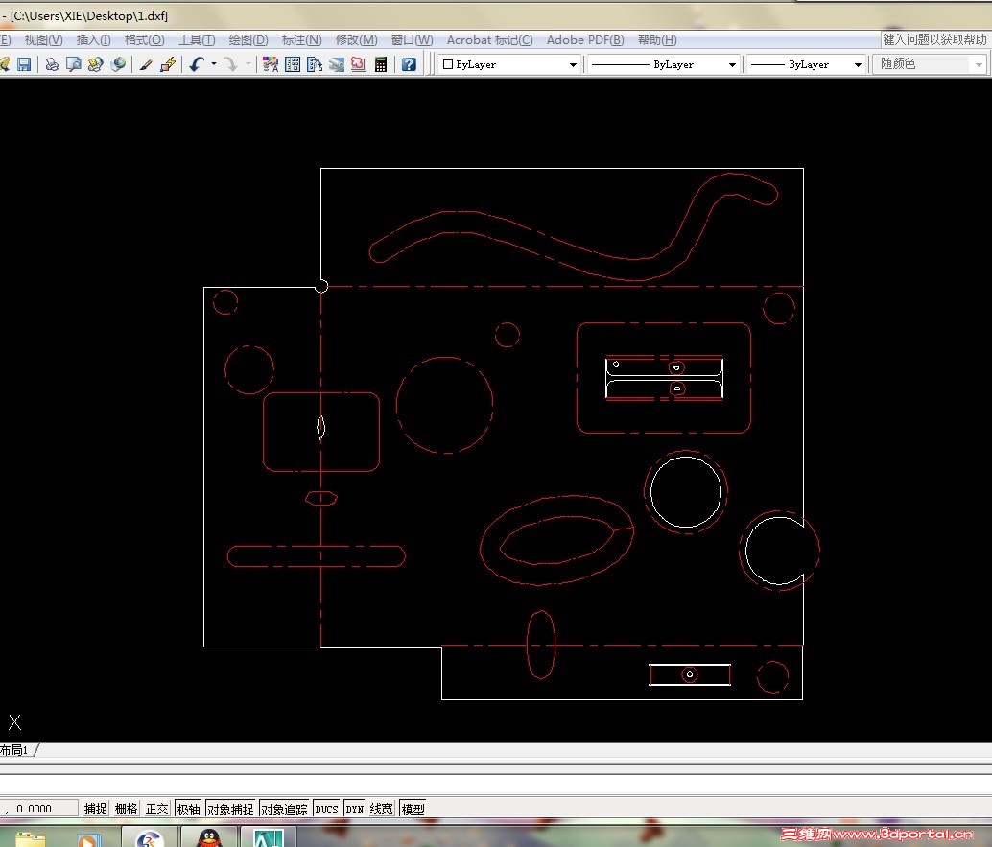Toggle 线宽 lineweight display
The image size is (992, 847).
point(382,809)
